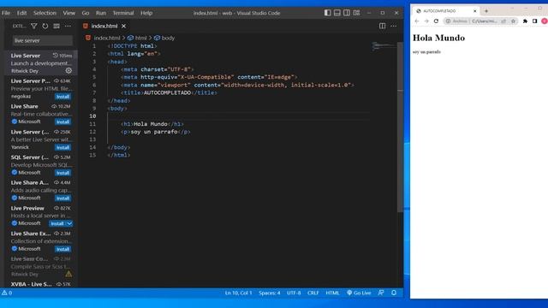Select the Live Server extension entry
This screenshot has height=308, width=548.
click(x=41, y=62)
